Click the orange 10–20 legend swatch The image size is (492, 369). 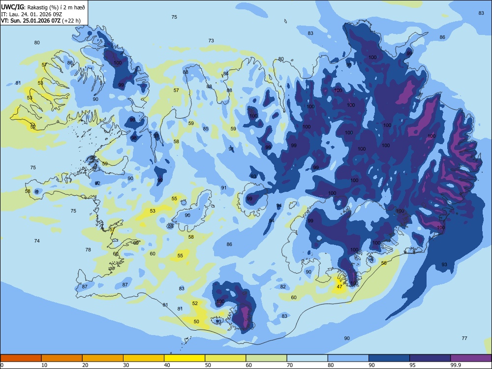click(62, 358)
